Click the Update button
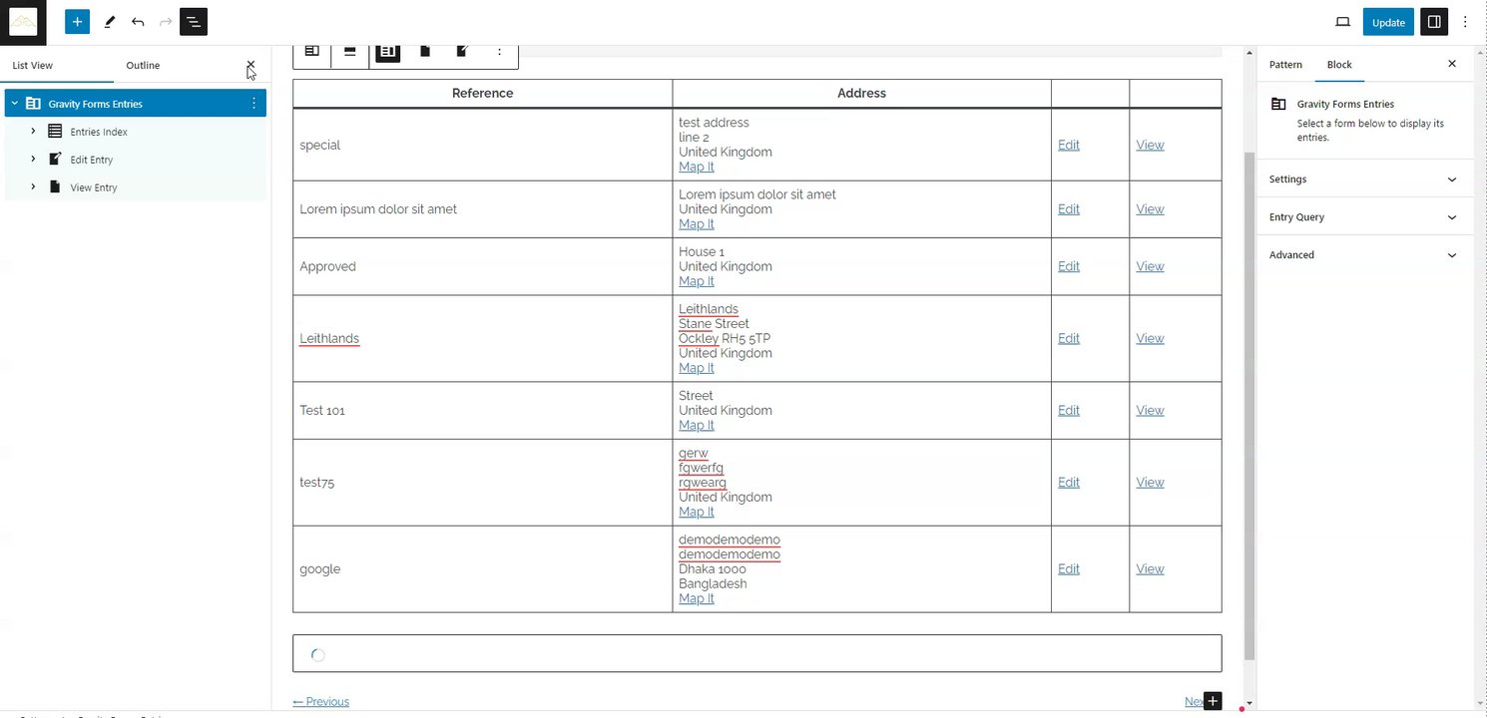1487x718 pixels. click(1388, 22)
